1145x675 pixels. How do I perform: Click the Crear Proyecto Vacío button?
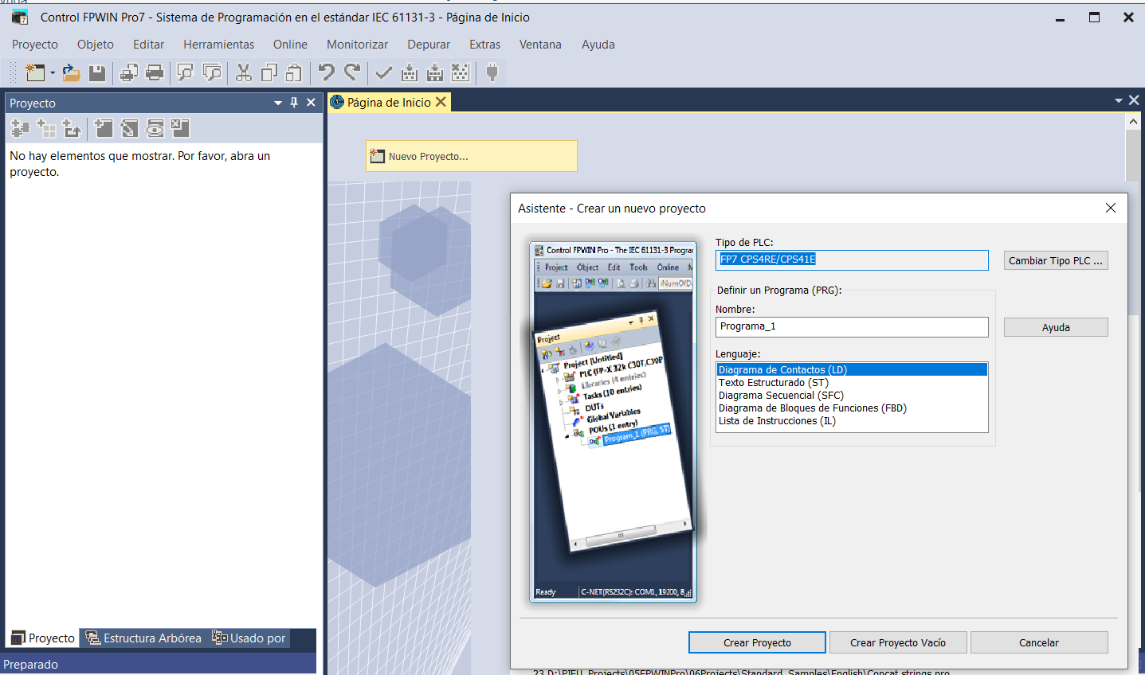[898, 642]
